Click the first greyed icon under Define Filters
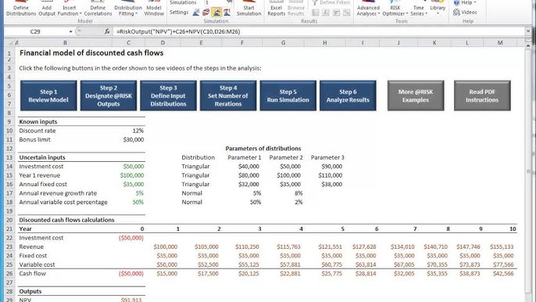Viewport: 536px width, 302px height. [x=315, y=13]
